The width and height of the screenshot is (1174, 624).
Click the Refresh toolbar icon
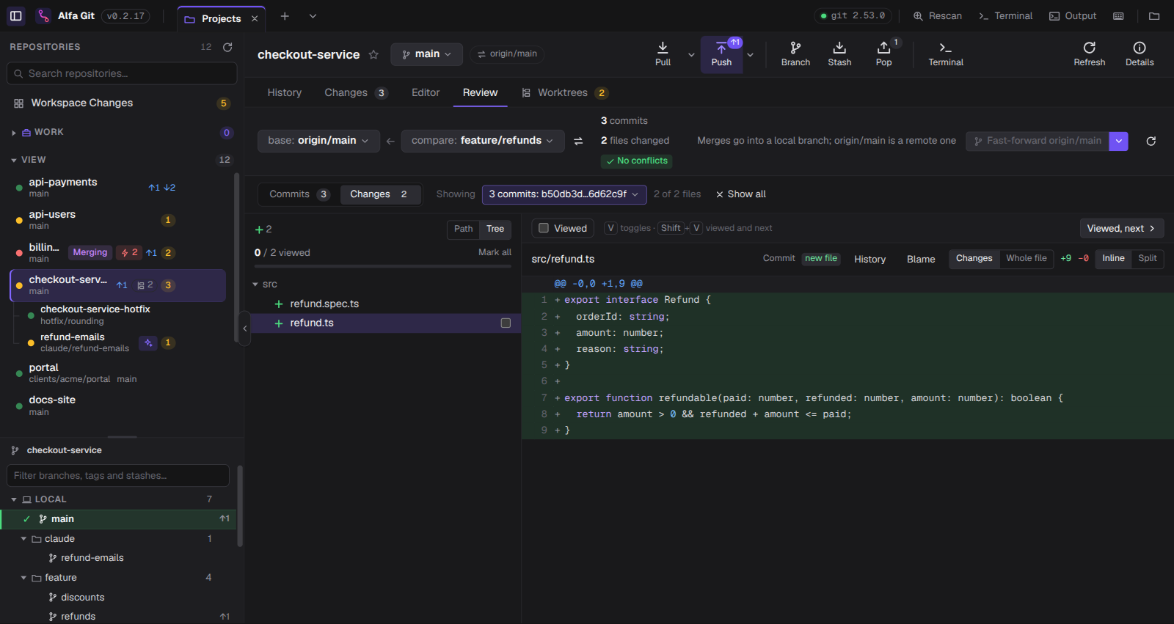click(x=1089, y=54)
